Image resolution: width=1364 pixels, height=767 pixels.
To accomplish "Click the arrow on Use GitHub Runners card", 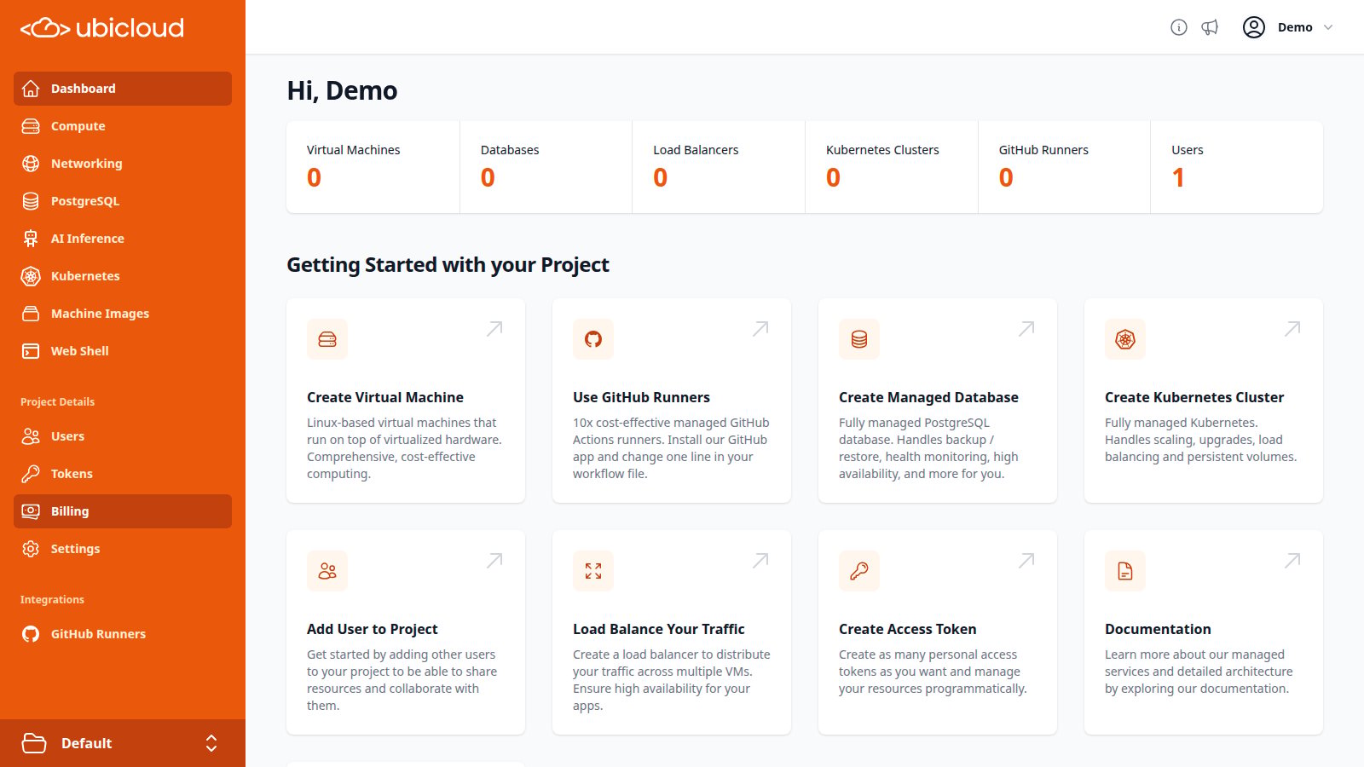I will [760, 329].
